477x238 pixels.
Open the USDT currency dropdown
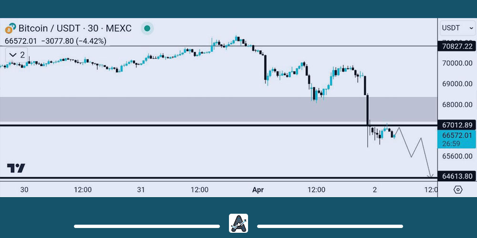[457, 28]
